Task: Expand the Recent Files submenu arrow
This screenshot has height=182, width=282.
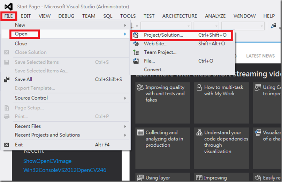Action: (x=125, y=126)
